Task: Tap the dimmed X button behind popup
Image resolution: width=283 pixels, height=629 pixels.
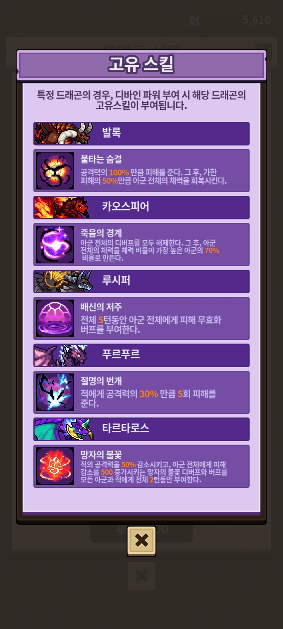Action: 141,576
